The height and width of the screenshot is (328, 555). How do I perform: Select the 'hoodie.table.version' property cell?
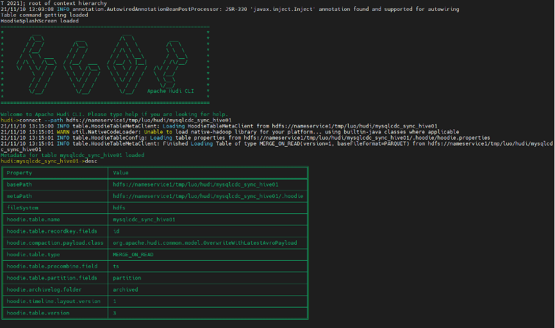(x=55, y=313)
